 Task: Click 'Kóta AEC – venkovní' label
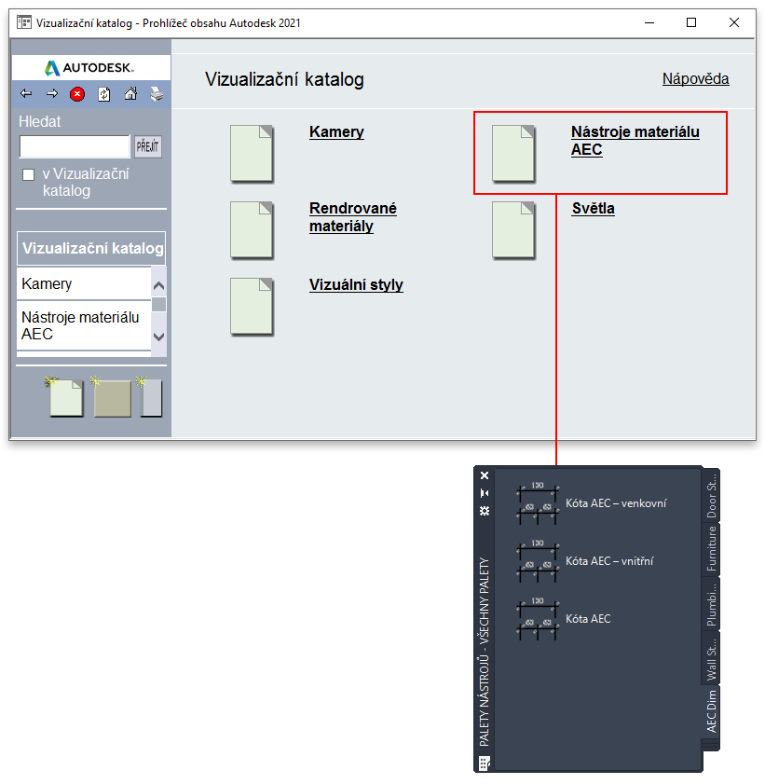coord(616,503)
